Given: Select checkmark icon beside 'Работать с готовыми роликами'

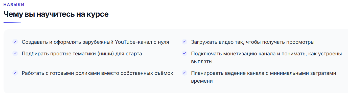Looking at the screenshot, I should [15, 73].
